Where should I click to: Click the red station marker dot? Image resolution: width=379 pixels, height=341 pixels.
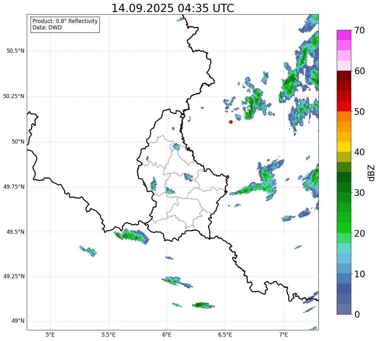tap(231, 122)
